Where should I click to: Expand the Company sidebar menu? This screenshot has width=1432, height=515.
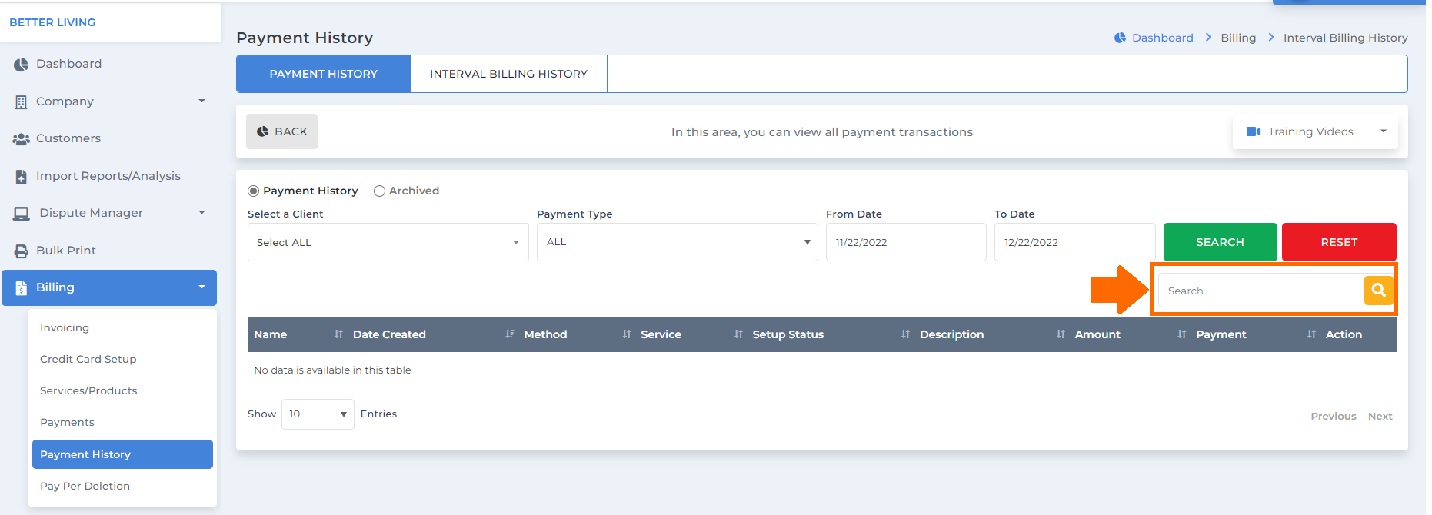pyautogui.click(x=109, y=101)
